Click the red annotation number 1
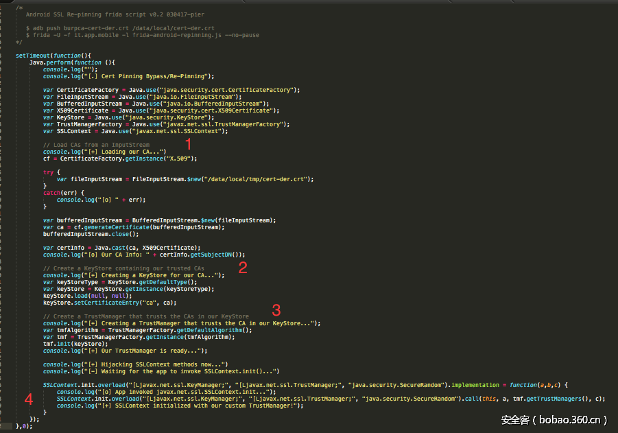 [x=189, y=145]
